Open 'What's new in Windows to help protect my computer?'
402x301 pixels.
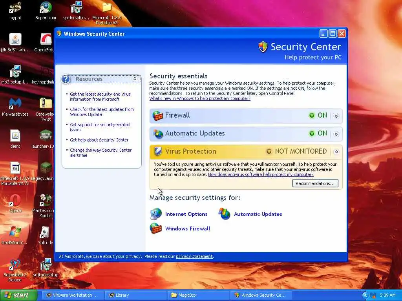[200, 98]
